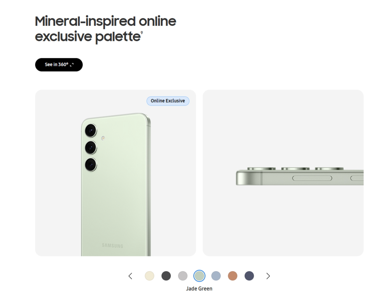The width and height of the screenshot is (385, 293).
Task: Click the top camera lens on phone
Action: (x=91, y=131)
